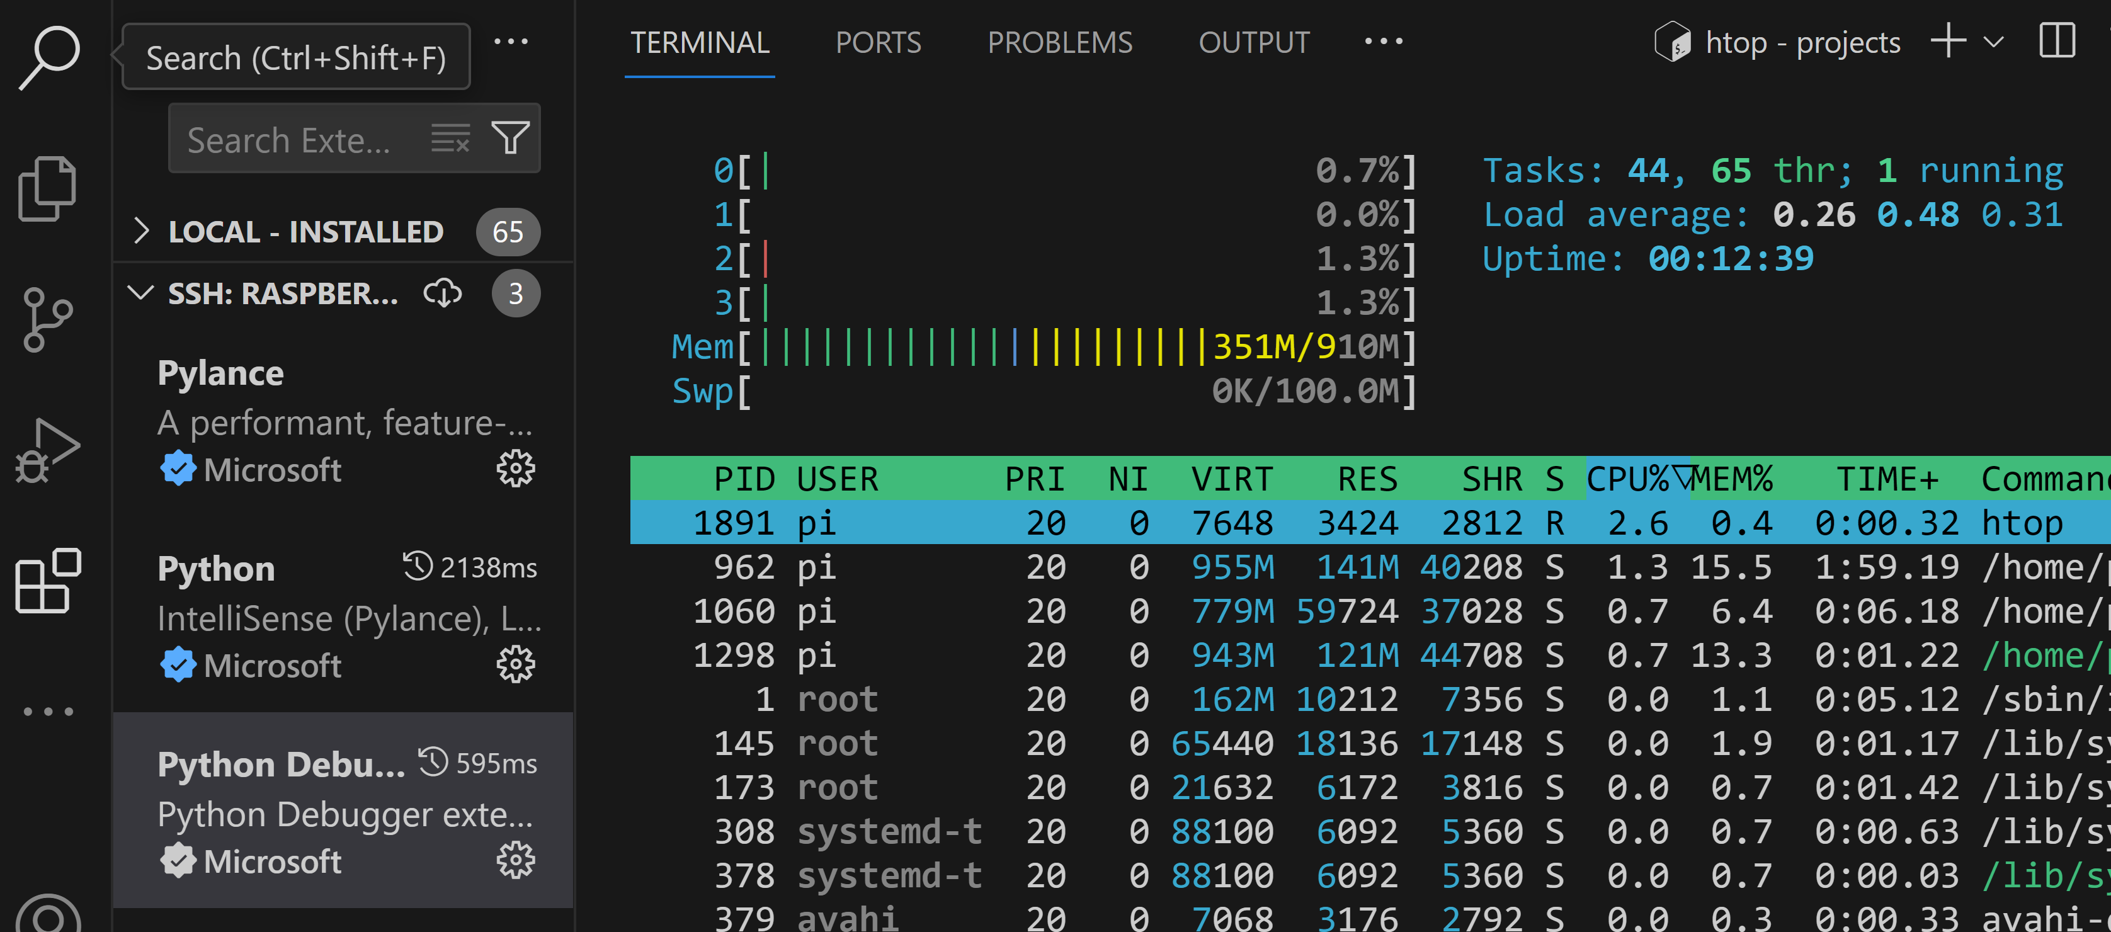Select process row with PID 962
This screenshot has width=2111, height=932.
pyautogui.click(x=1370, y=566)
